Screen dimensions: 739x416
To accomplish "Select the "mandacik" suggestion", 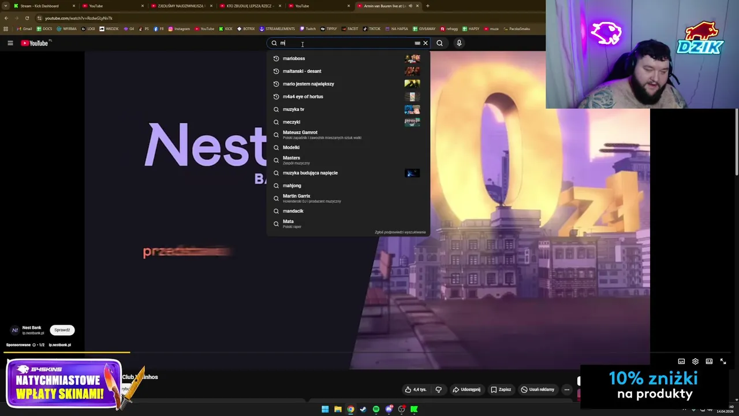I will (348, 211).
